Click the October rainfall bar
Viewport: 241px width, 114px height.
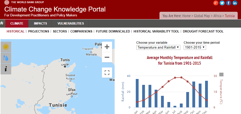point(194,94)
